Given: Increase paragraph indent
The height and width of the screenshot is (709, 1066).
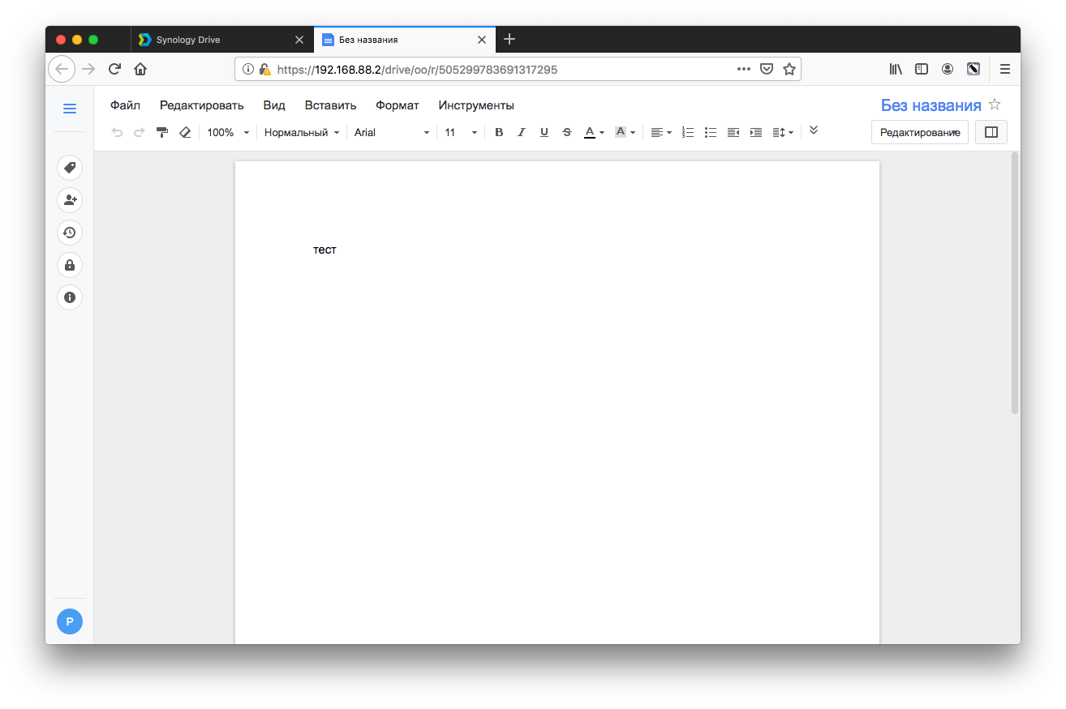Looking at the screenshot, I should tap(756, 132).
